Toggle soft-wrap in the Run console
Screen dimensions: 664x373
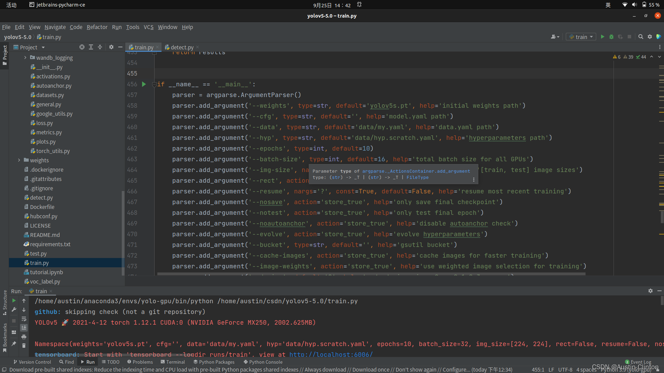click(24, 319)
